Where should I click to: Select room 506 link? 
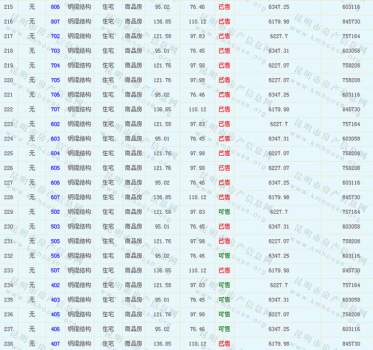pos(55,256)
